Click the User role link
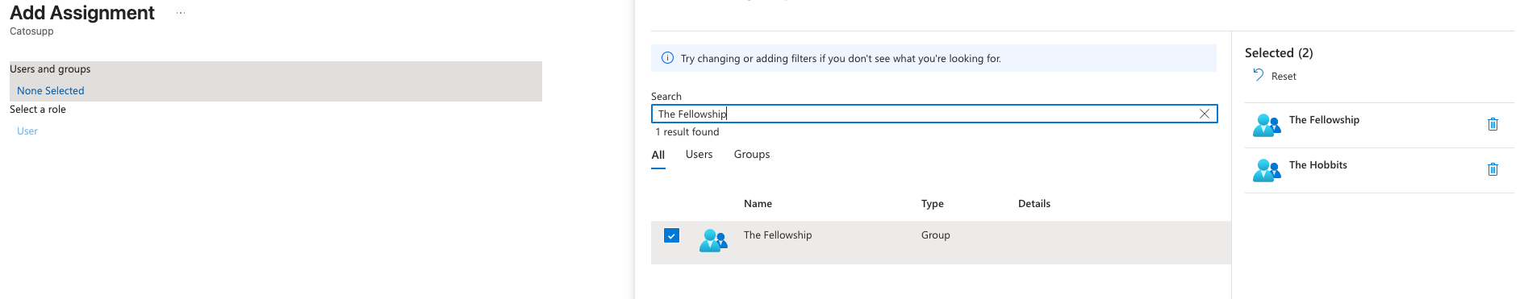 tap(27, 131)
